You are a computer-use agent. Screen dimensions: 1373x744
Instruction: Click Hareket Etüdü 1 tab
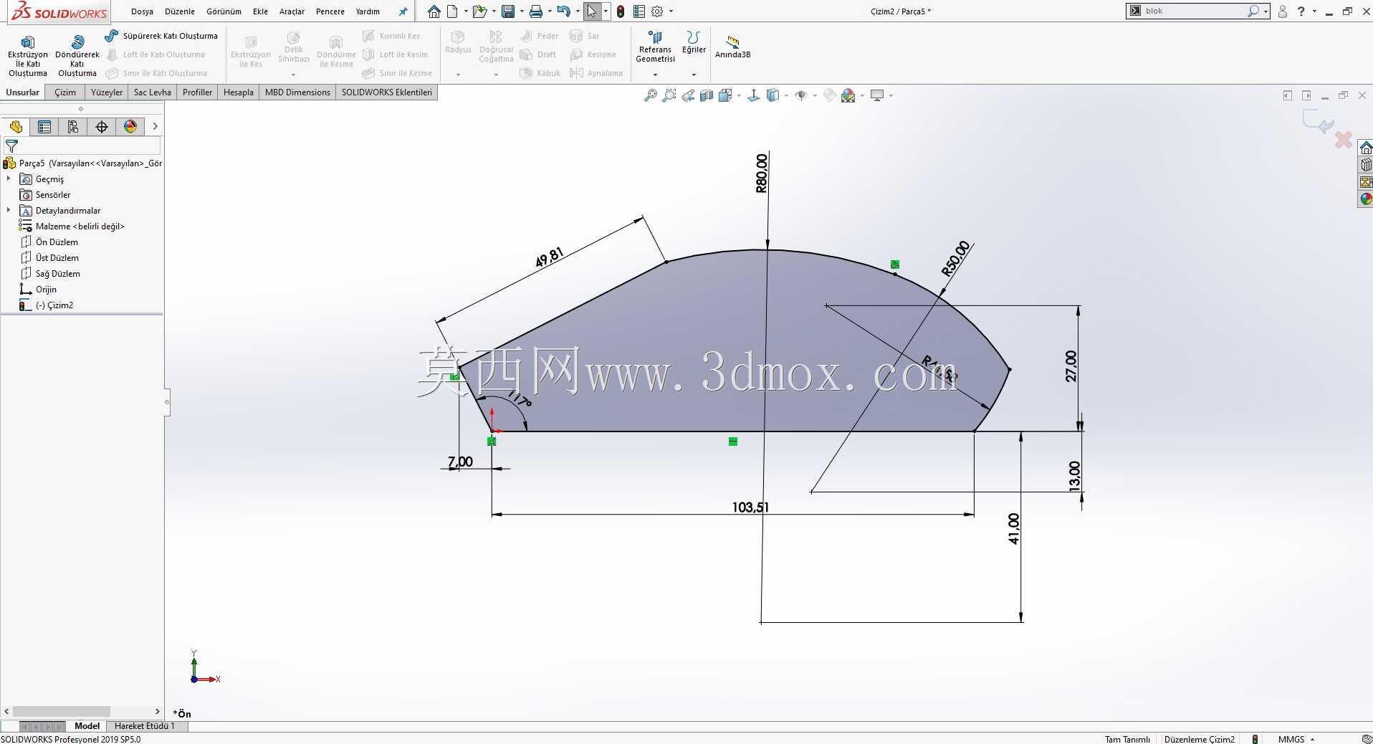click(x=144, y=726)
